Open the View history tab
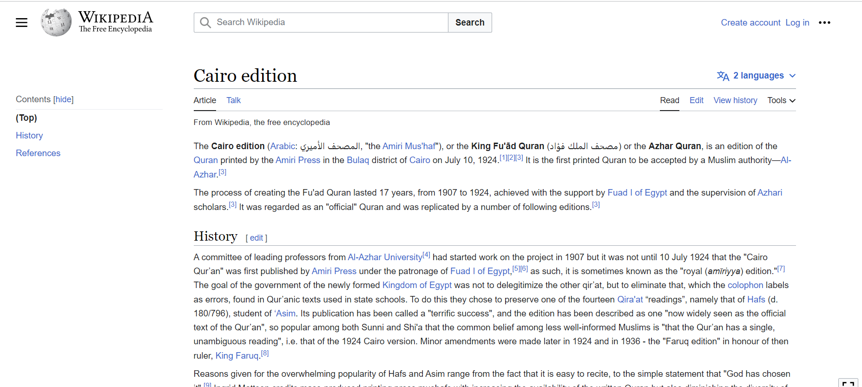862x387 pixels. tap(735, 100)
